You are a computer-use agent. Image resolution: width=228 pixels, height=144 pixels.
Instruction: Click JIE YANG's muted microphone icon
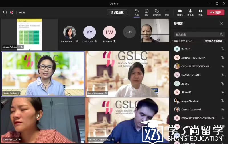pyautogui.click(x=223, y=92)
